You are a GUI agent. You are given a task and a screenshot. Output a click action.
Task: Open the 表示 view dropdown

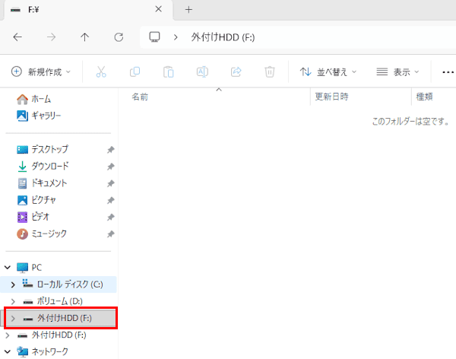[397, 71]
